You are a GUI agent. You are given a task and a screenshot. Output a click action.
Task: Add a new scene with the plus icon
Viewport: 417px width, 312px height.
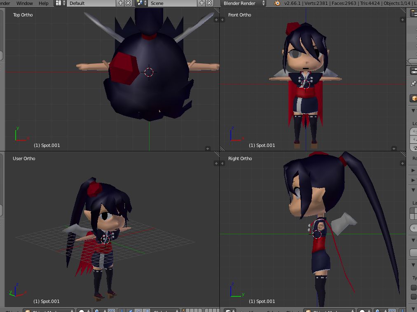click(202, 3)
